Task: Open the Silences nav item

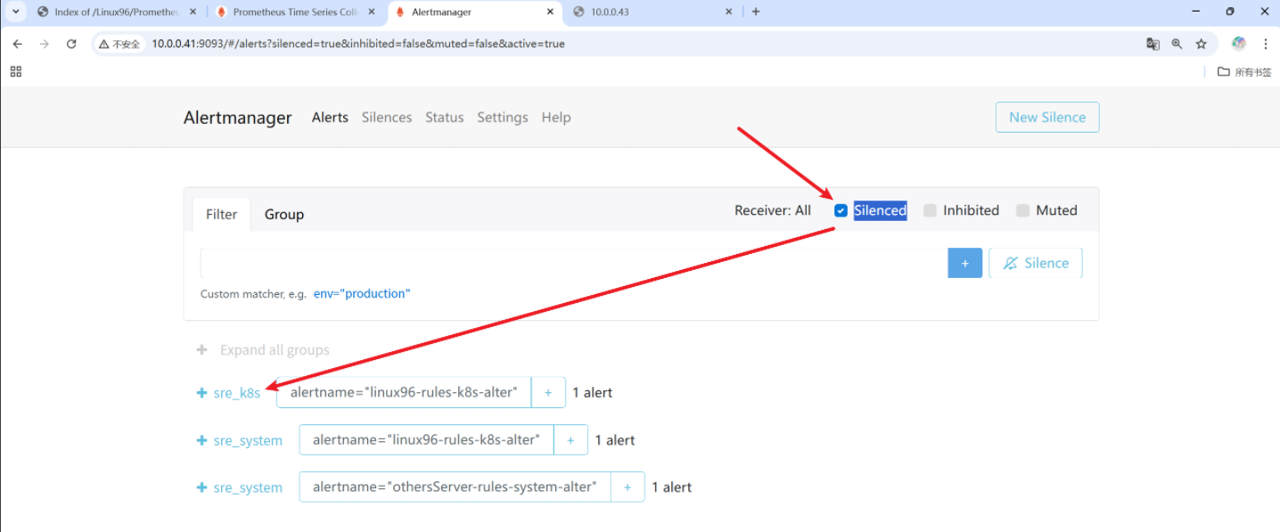Action: pos(387,118)
